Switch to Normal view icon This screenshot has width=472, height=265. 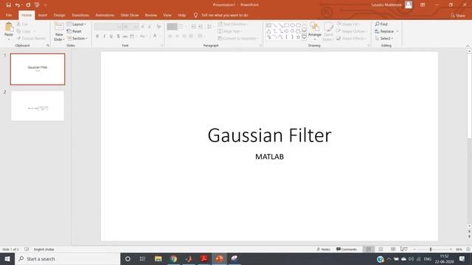pyautogui.click(x=369, y=250)
